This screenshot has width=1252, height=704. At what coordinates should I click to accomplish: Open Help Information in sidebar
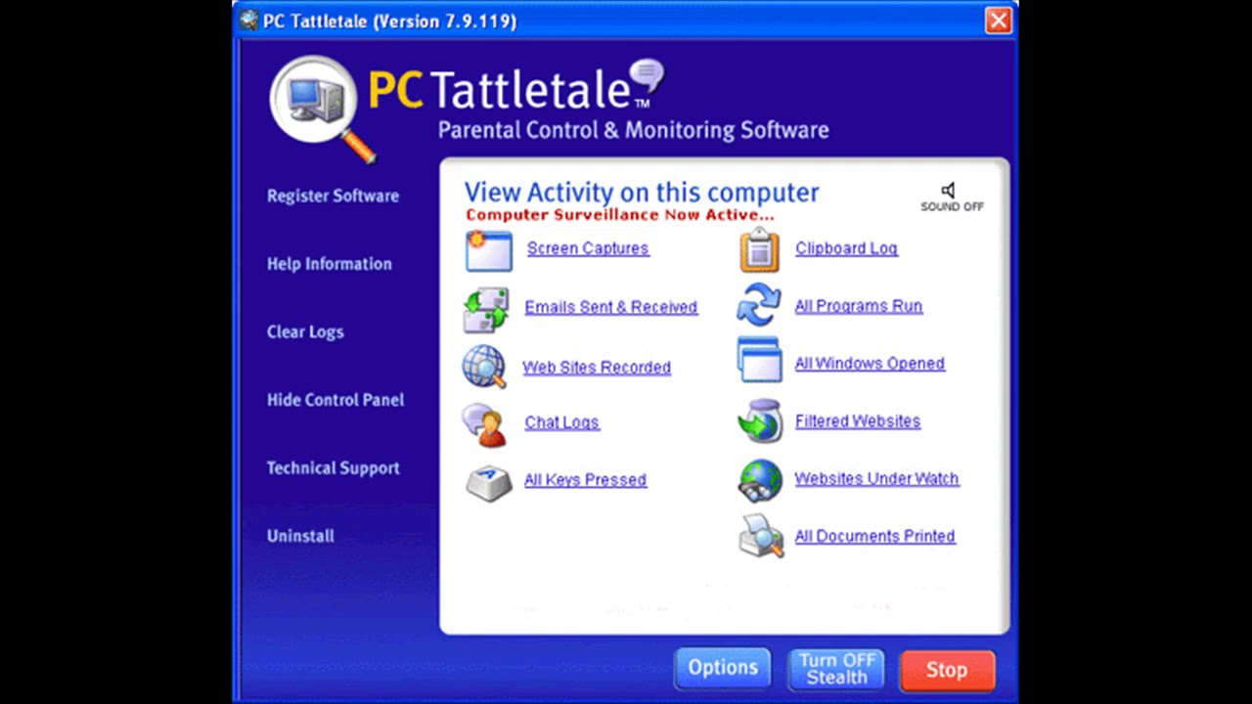point(329,264)
